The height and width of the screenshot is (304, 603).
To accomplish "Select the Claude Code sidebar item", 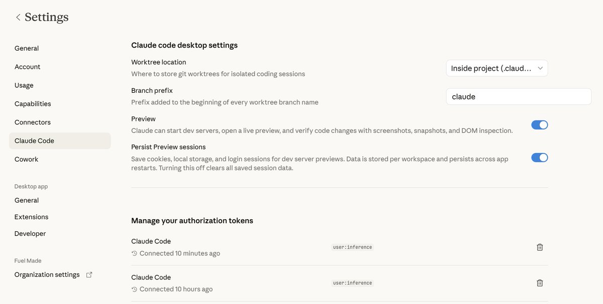I will pyautogui.click(x=34, y=141).
